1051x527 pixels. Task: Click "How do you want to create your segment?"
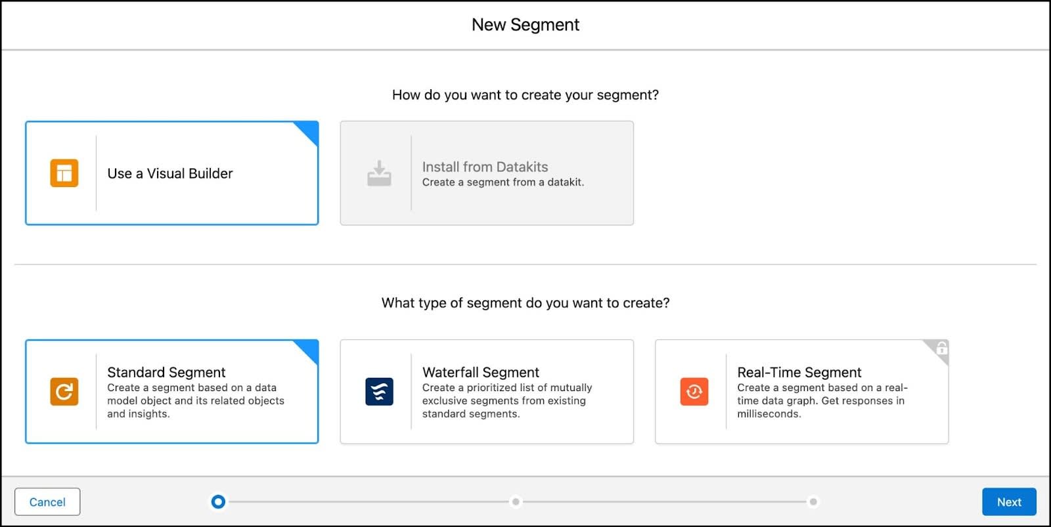pyautogui.click(x=525, y=95)
